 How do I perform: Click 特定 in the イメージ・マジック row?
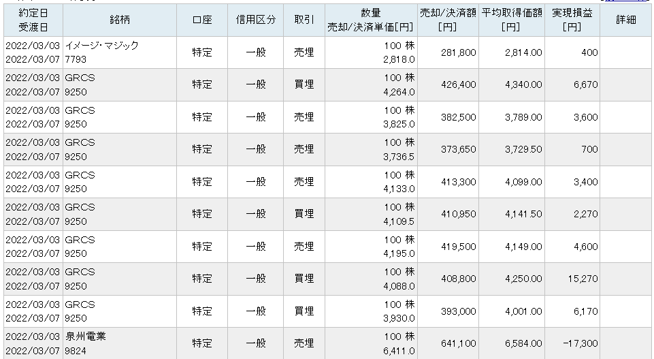[202, 52]
